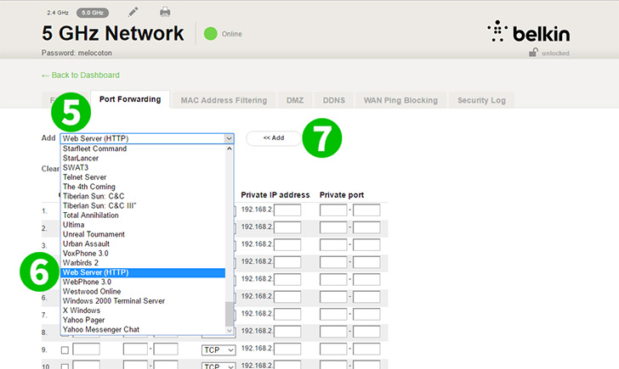Open the Port Forwarding tab
Image resolution: width=619 pixels, height=369 pixels.
pyautogui.click(x=130, y=99)
